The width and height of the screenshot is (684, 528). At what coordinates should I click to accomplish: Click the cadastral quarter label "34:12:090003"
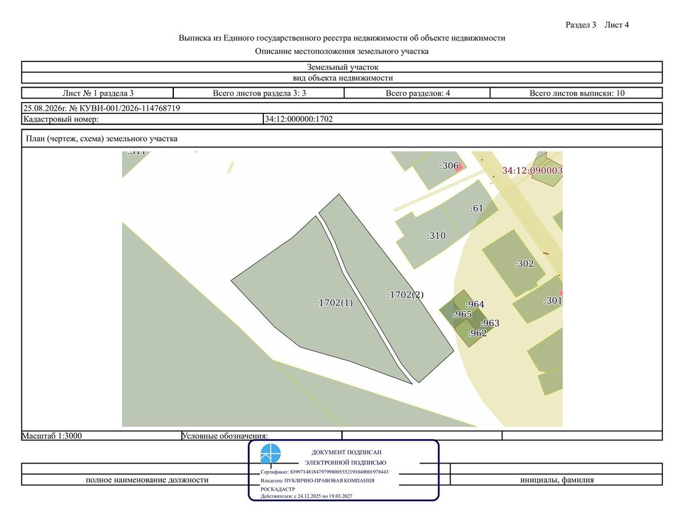pyautogui.click(x=532, y=170)
